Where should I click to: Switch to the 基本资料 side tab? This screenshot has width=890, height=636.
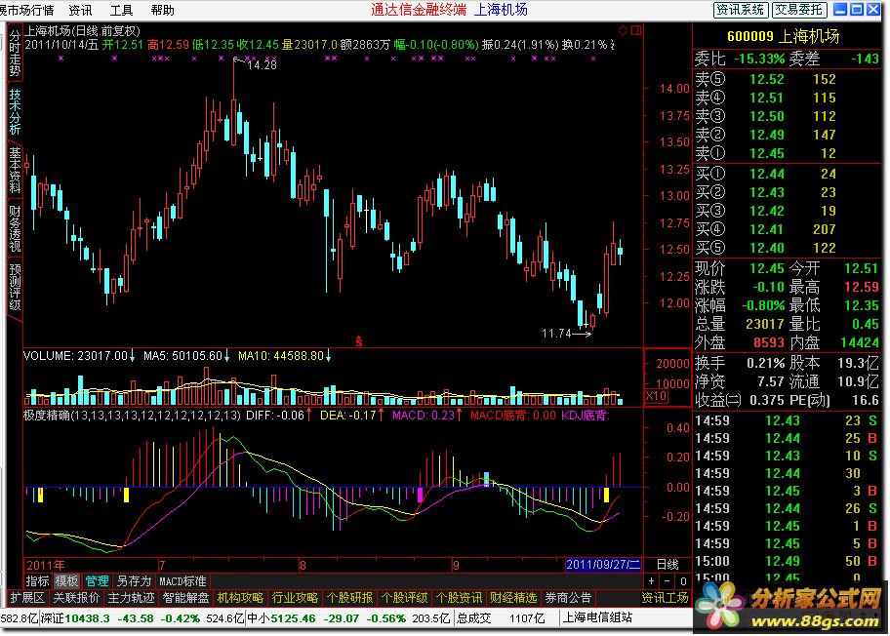tap(15, 170)
